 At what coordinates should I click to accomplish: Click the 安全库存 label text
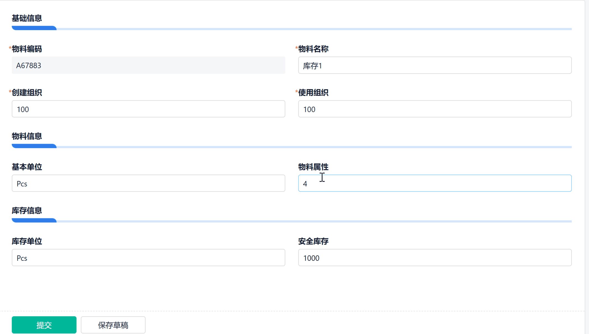click(313, 241)
